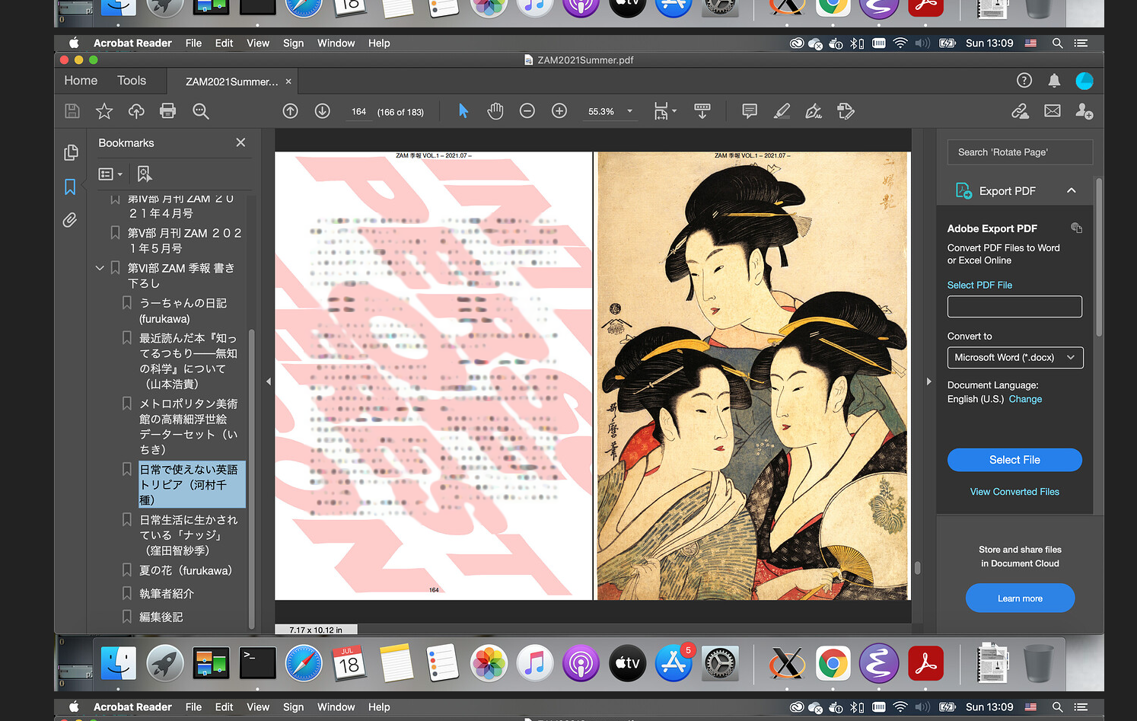Activate the Selection arrow tool
The height and width of the screenshot is (721, 1137).
(463, 111)
